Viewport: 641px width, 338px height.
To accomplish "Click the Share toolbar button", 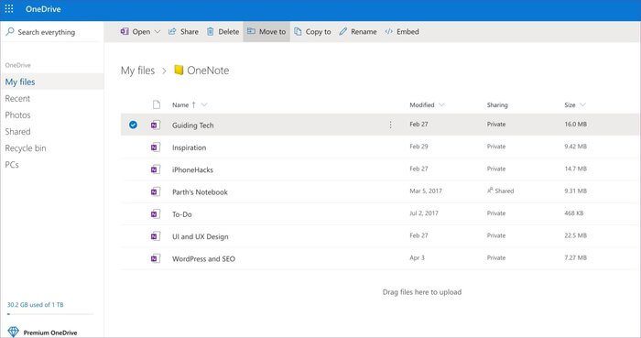I will tap(183, 31).
